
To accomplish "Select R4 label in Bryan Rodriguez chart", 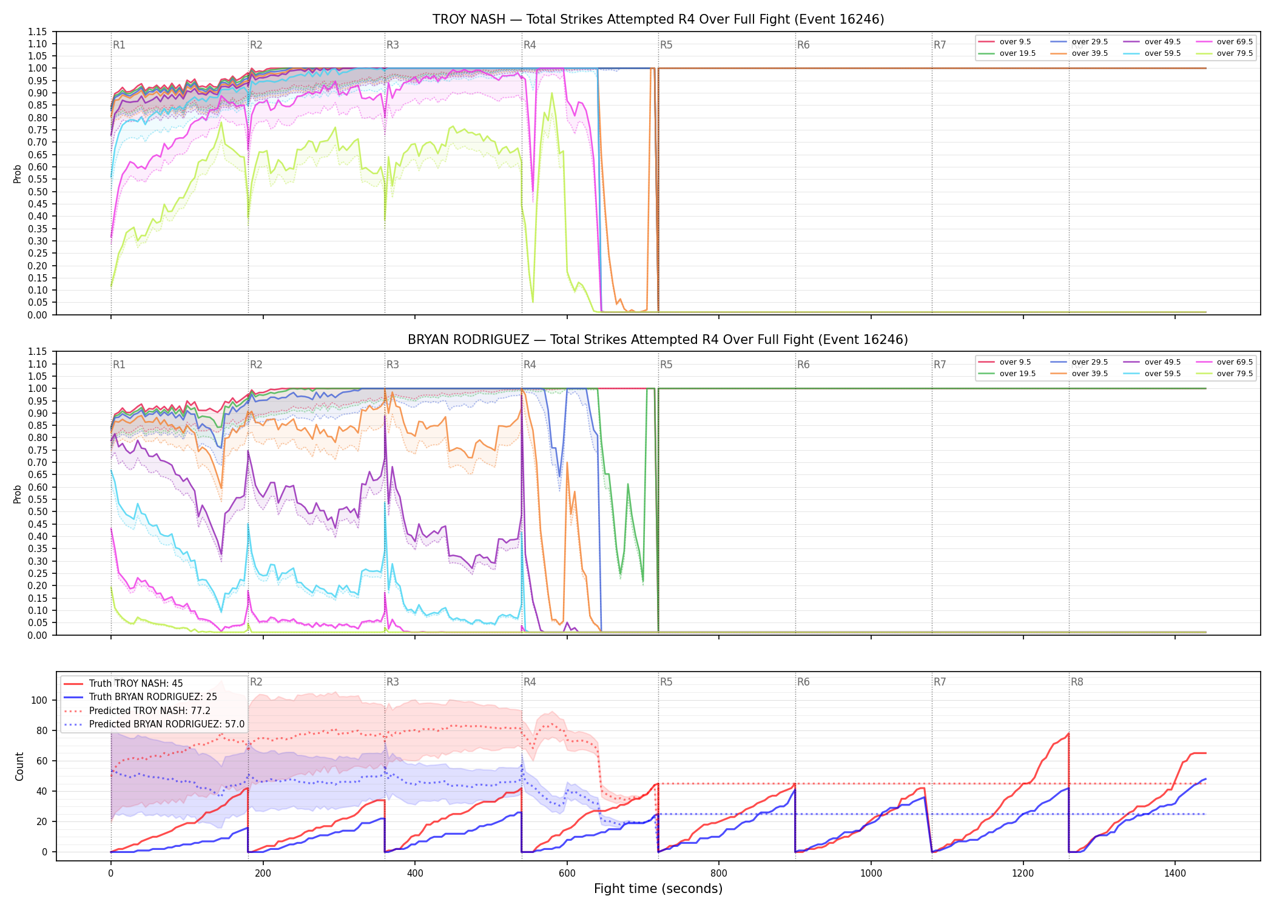I will tap(530, 365).
